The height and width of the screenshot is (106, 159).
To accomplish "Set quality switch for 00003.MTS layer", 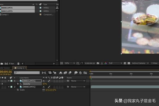I will [x=49, y=87].
